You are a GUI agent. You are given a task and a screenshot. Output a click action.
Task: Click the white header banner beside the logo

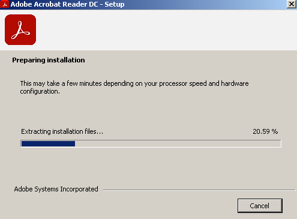(166, 30)
